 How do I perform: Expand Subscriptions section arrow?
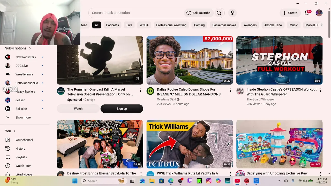tap(30, 48)
